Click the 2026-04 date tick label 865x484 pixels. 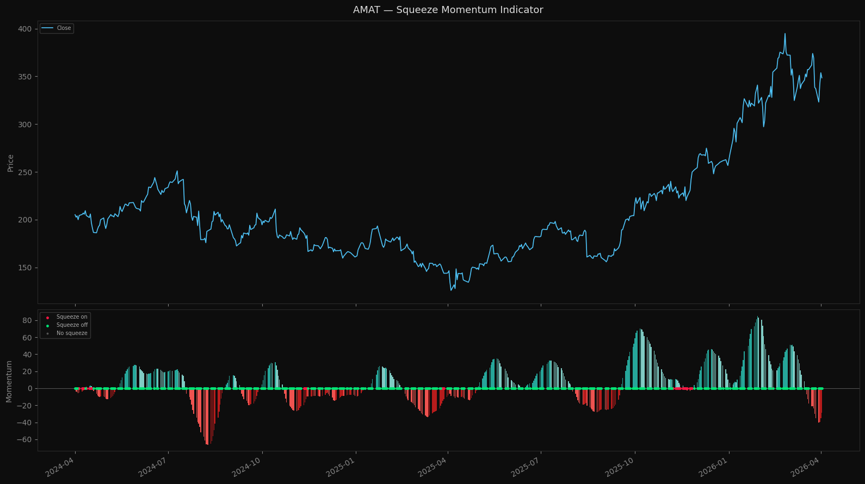point(806,468)
